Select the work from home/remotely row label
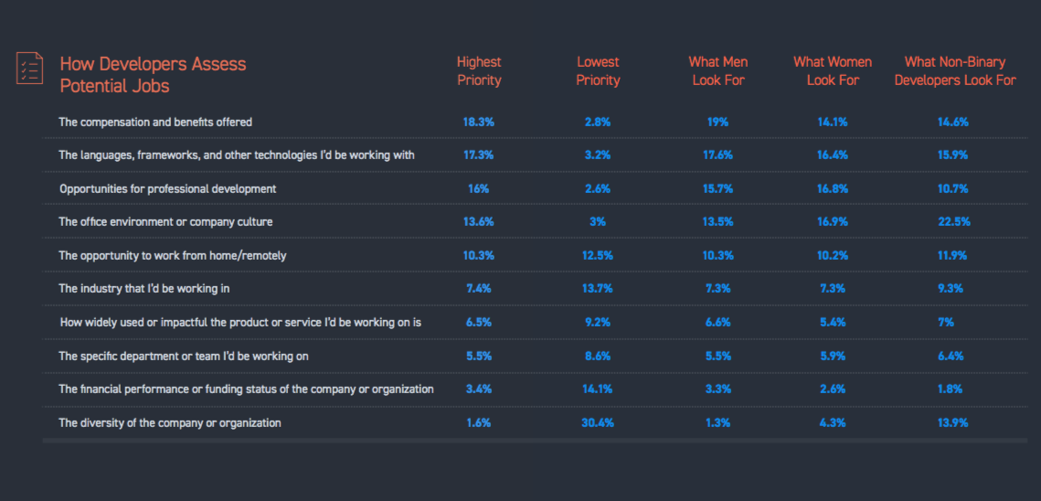The height and width of the screenshot is (501, 1041). (x=173, y=256)
